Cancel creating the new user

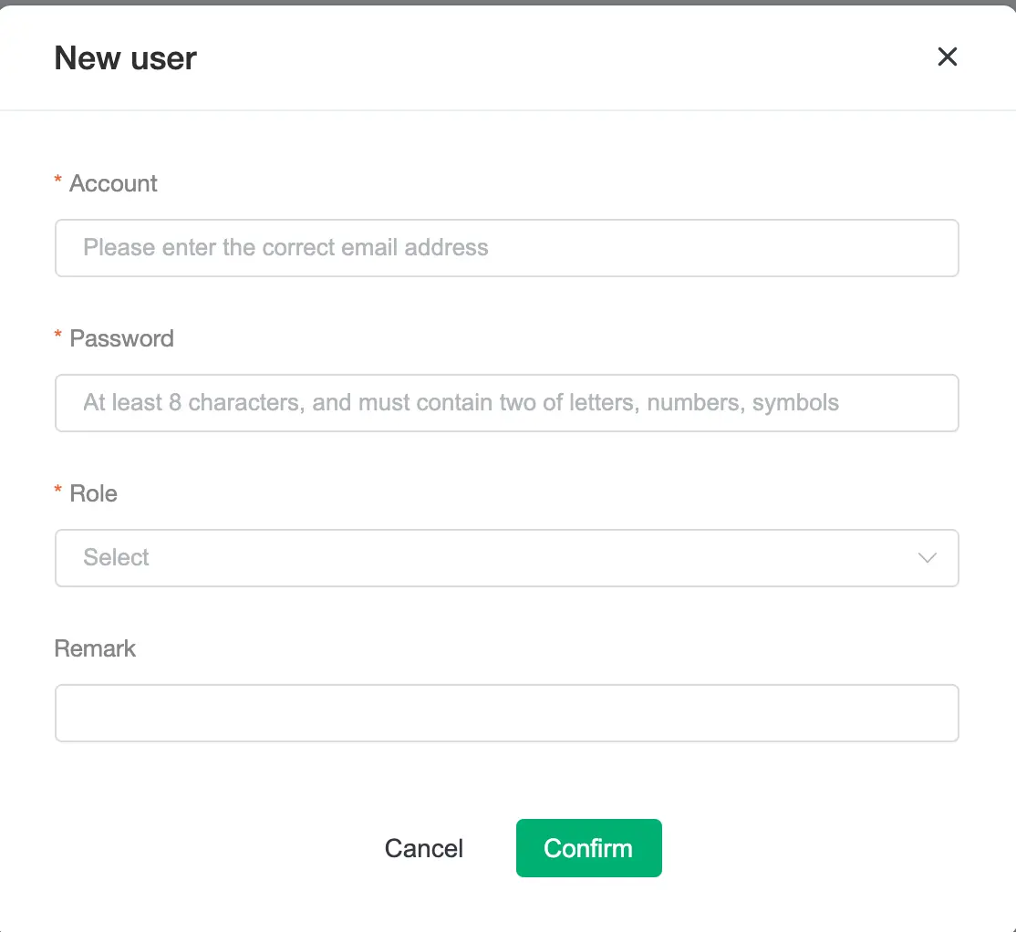click(x=423, y=848)
